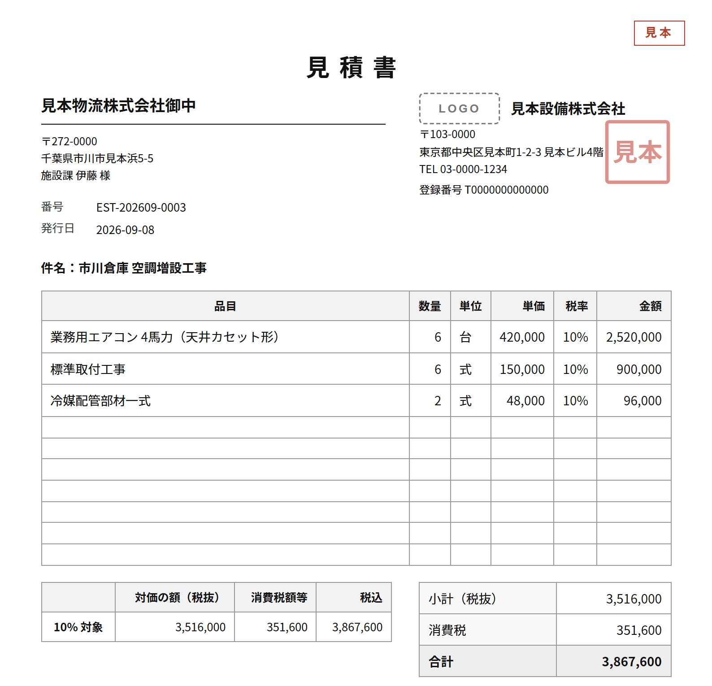Select the recipient name 見本物流株式会社御中
Image resolution: width=712 pixels, height=686 pixels.
(118, 106)
